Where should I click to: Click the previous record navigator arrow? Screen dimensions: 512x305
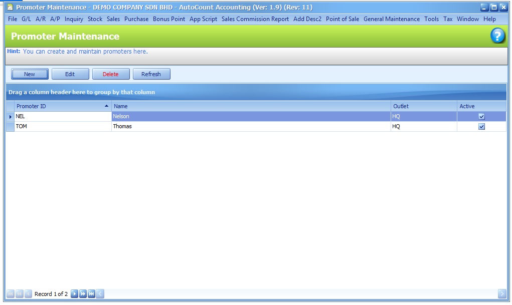[x=28, y=294]
